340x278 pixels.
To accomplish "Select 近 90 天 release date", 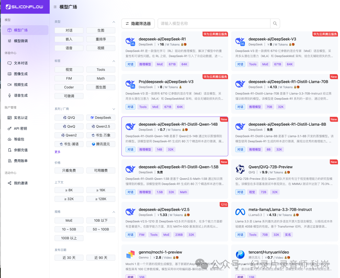I will (x=101, y=258).
